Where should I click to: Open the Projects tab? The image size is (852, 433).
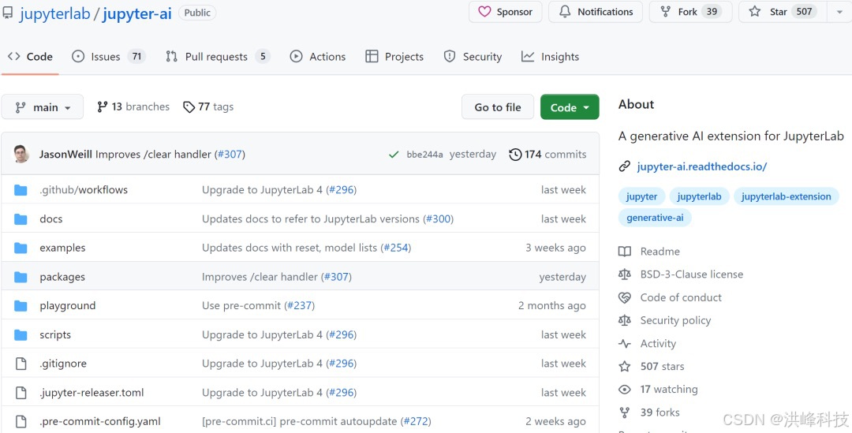pyautogui.click(x=394, y=57)
